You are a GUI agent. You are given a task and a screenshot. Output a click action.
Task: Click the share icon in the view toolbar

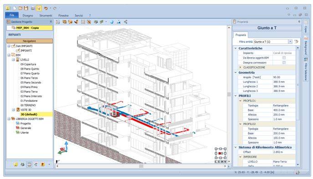(x=126, y=22)
